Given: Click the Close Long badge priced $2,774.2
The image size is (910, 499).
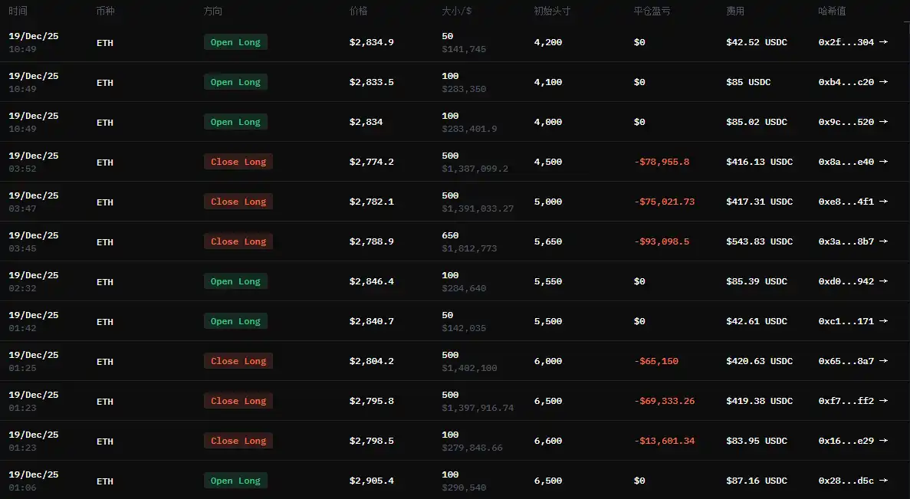Looking at the screenshot, I should click(x=238, y=162).
